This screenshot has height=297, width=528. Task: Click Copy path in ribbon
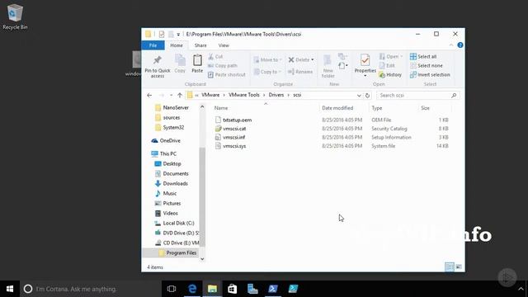(x=223, y=66)
